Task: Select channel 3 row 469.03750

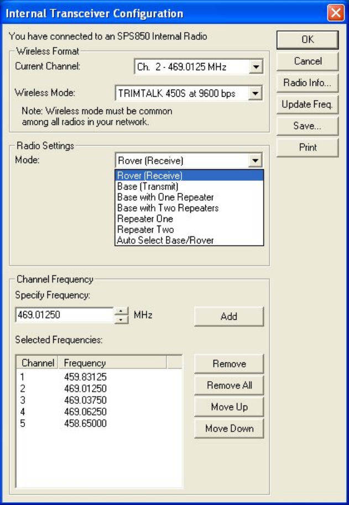Action: (99, 400)
